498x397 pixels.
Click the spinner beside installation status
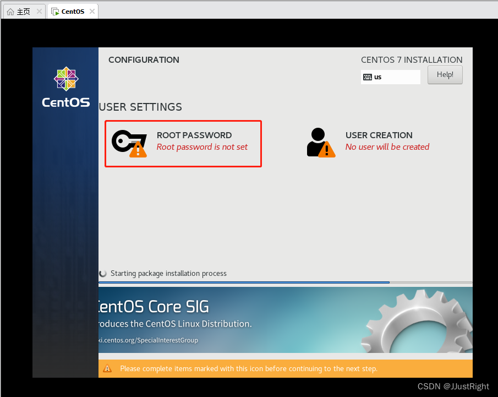[102, 273]
